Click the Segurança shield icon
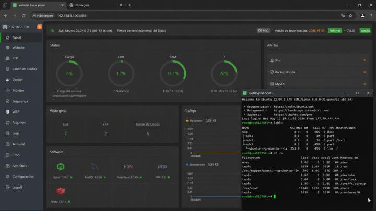The height and width of the screenshot is (211, 376). point(8,101)
